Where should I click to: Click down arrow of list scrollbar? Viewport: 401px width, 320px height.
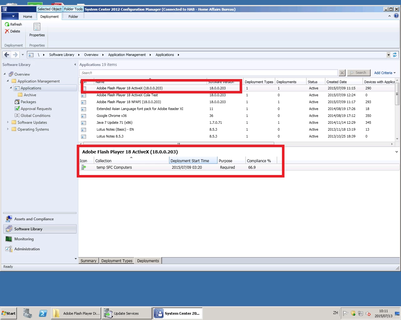397,139
